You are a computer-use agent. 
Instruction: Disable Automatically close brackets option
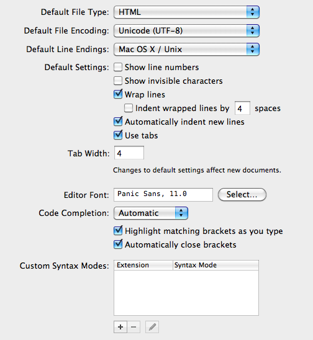click(x=118, y=244)
